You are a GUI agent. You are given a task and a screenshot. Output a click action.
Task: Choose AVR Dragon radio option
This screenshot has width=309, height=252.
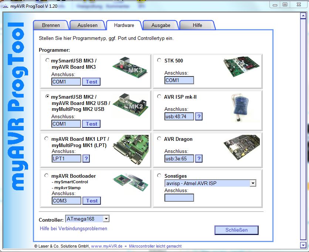click(159, 139)
